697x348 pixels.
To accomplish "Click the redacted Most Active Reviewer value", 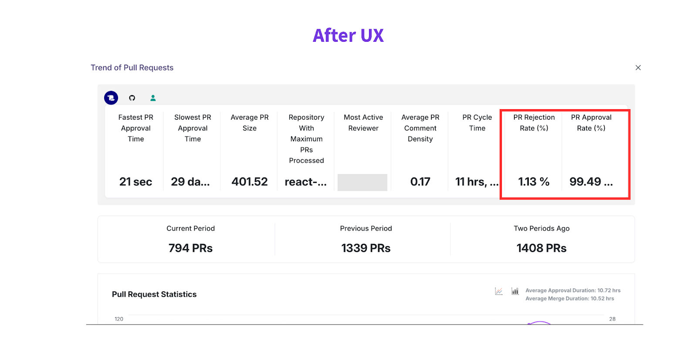I will (x=362, y=182).
